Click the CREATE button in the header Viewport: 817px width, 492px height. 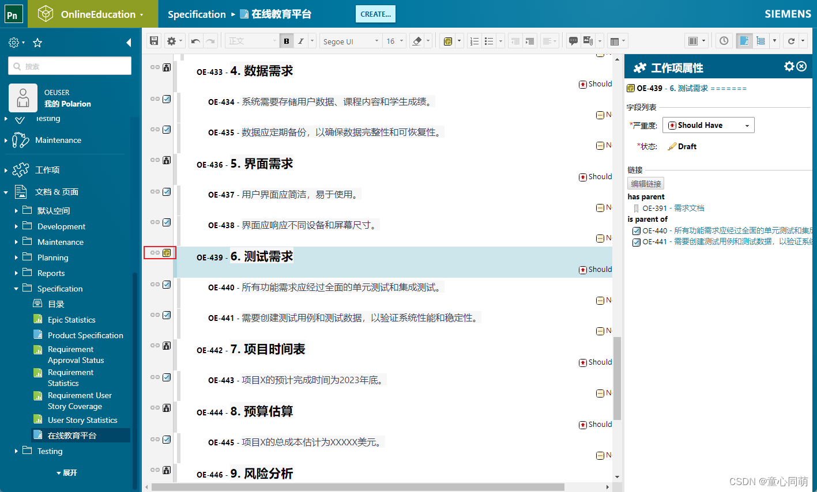pos(375,14)
